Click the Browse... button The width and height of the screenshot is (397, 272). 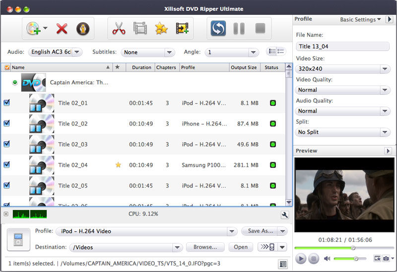(205, 247)
